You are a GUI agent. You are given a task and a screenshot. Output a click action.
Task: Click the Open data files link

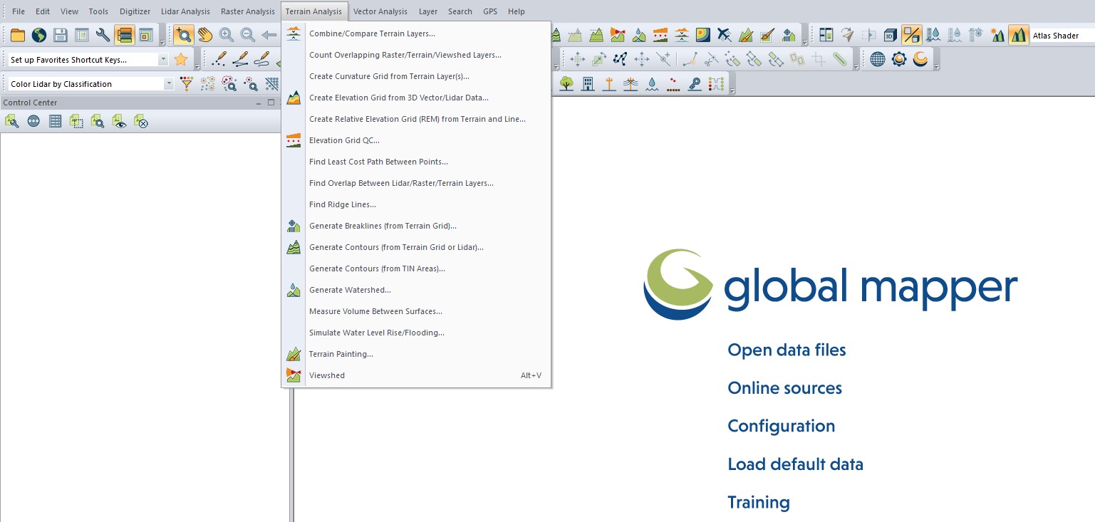tap(787, 350)
